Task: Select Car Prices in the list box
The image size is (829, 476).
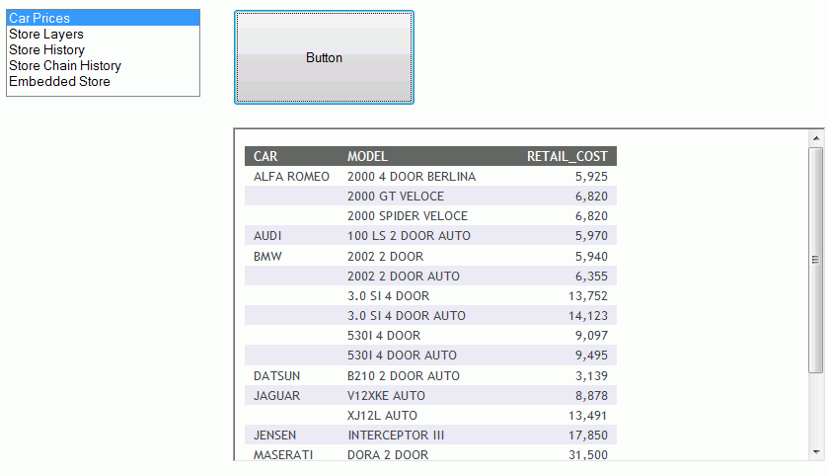Action: tap(103, 18)
